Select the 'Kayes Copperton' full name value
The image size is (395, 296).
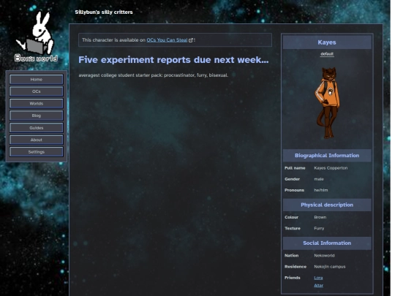tap(331, 168)
